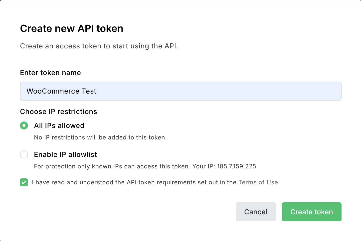The width and height of the screenshot is (361, 241).
Task: Click the 'Create new API token' title
Action: tap(72, 28)
